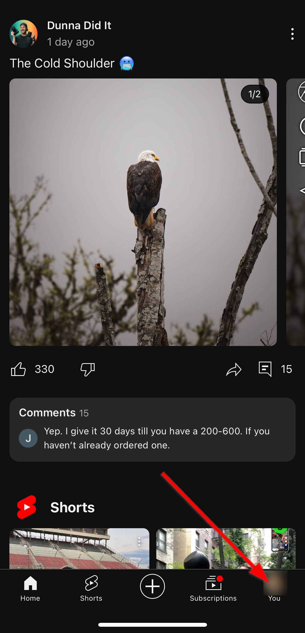Image resolution: width=305 pixels, height=633 pixels.
Task: Open options on the stadium Short
Action: 139,541
